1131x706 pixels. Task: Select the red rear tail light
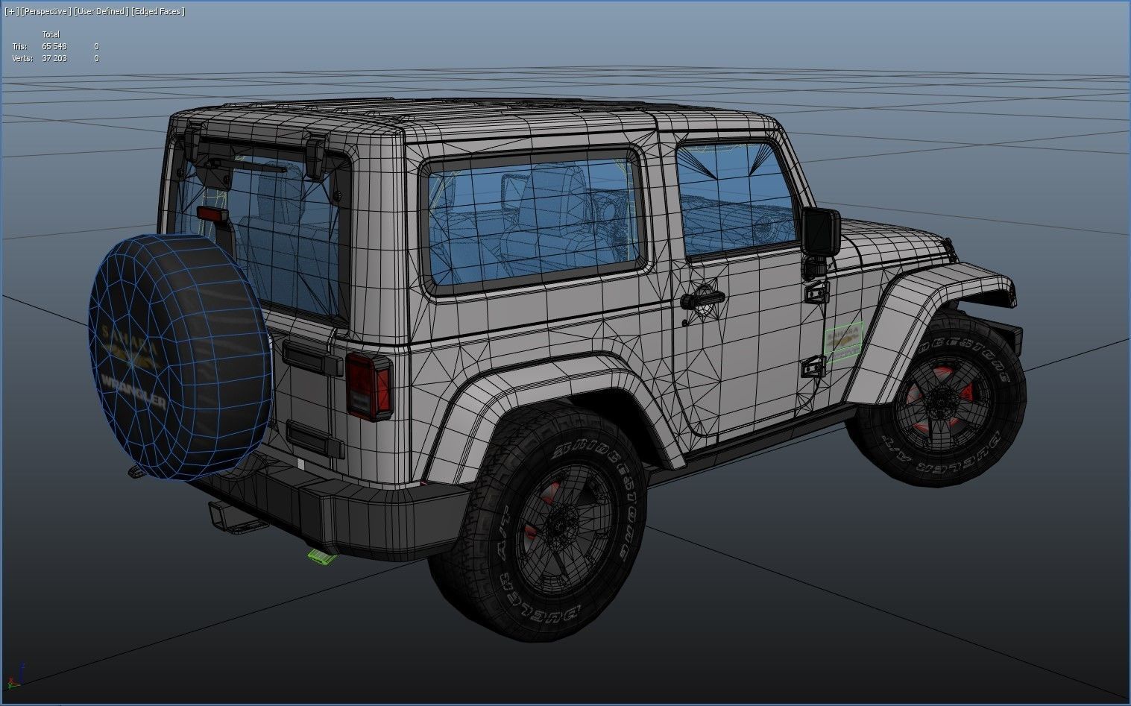(368, 387)
